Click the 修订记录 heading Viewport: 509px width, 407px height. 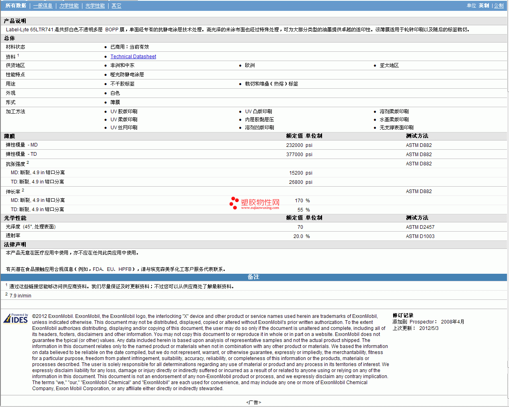[403, 315]
